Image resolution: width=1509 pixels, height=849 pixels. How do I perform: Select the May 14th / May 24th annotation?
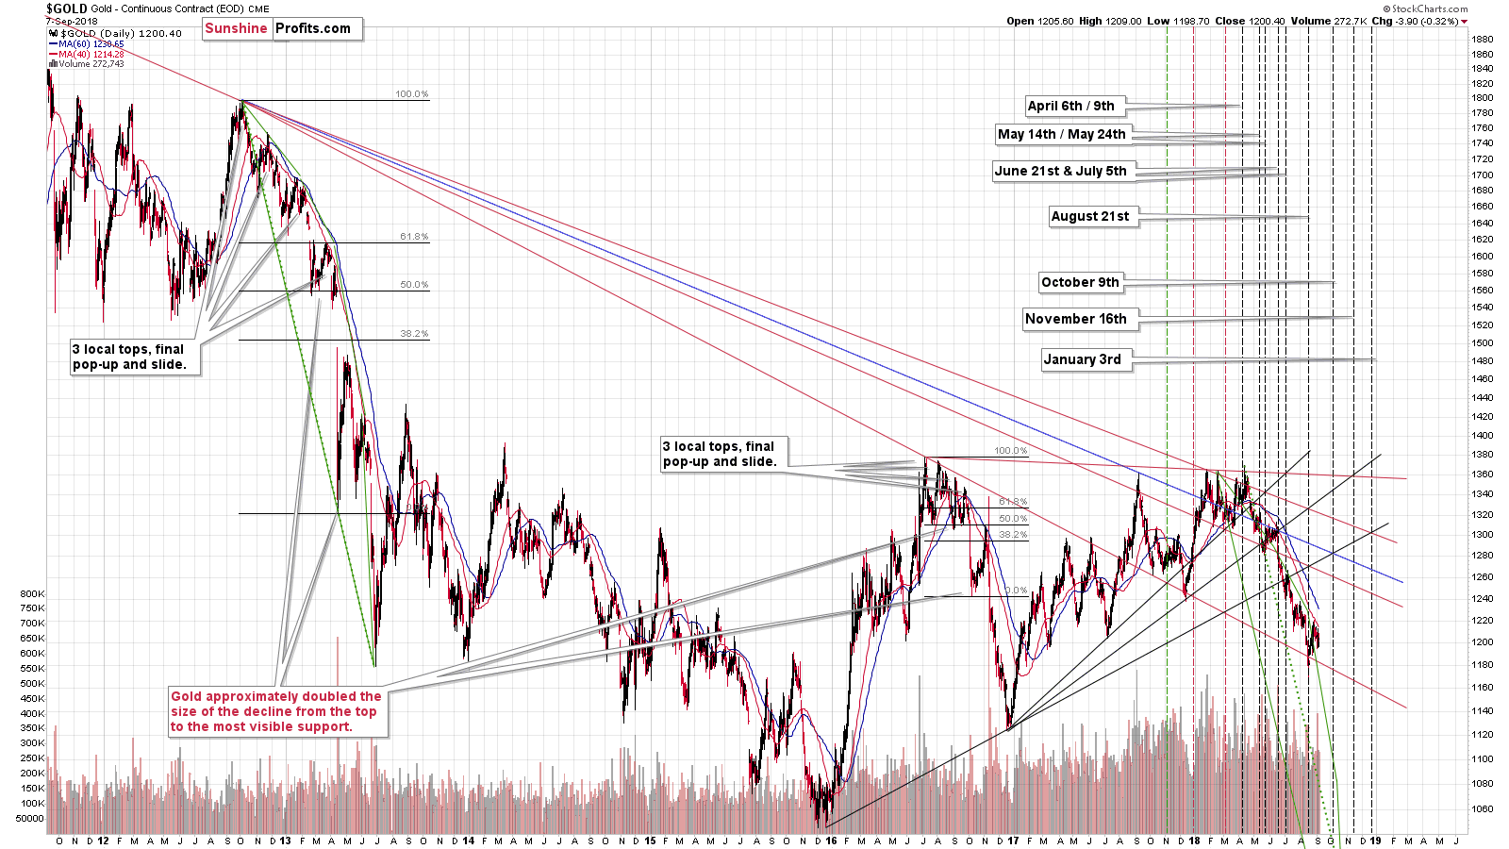coord(1061,134)
